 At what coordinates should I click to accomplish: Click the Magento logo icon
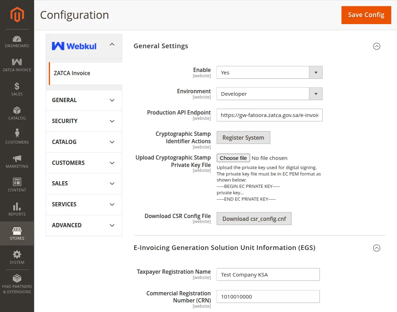pos(17,15)
